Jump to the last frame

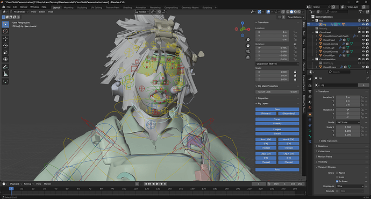(165, 184)
